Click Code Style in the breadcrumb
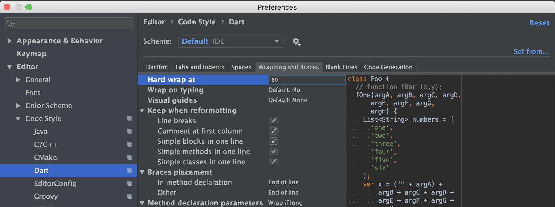The height and width of the screenshot is (207, 555). [x=197, y=22]
